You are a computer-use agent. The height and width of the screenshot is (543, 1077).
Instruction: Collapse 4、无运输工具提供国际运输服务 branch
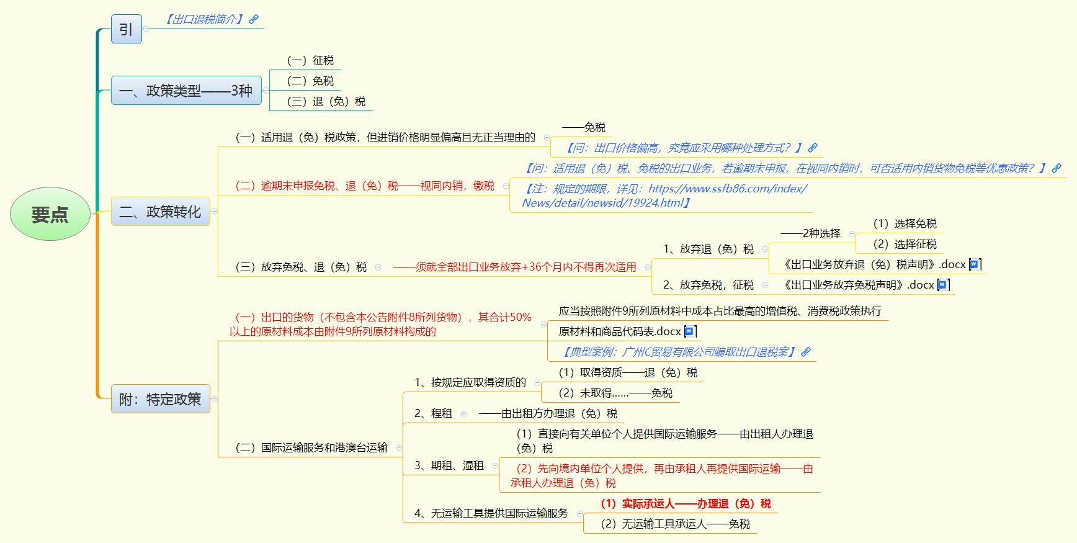pyautogui.click(x=579, y=513)
